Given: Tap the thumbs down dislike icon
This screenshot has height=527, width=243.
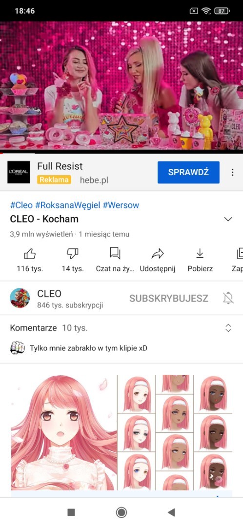Looking at the screenshot, I should click(73, 254).
